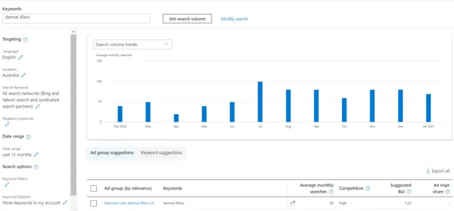Click the Feb 2020 chart bar
This screenshot has width=454, height=211.
120,114
